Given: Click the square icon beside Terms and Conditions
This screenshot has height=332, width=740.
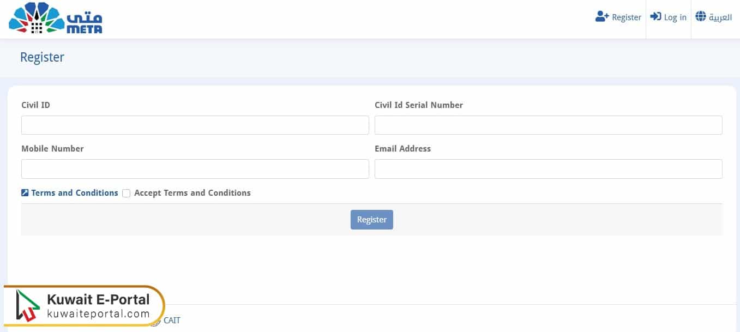Looking at the screenshot, I should (25, 192).
